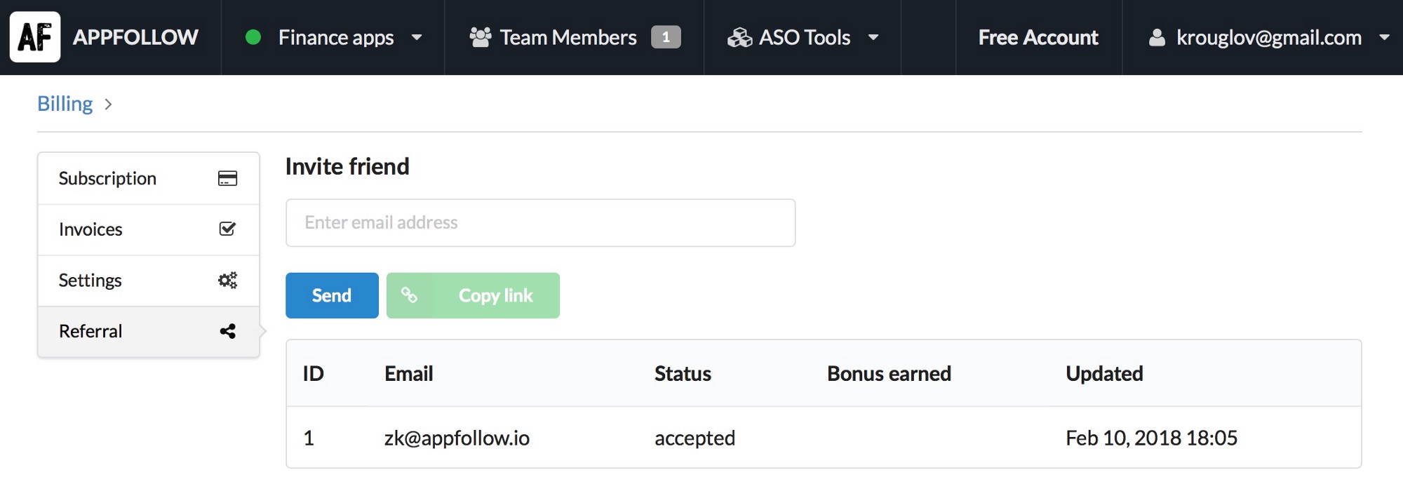Open the Free Account menu item
This screenshot has height=484, width=1403.
pyautogui.click(x=1038, y=37)
